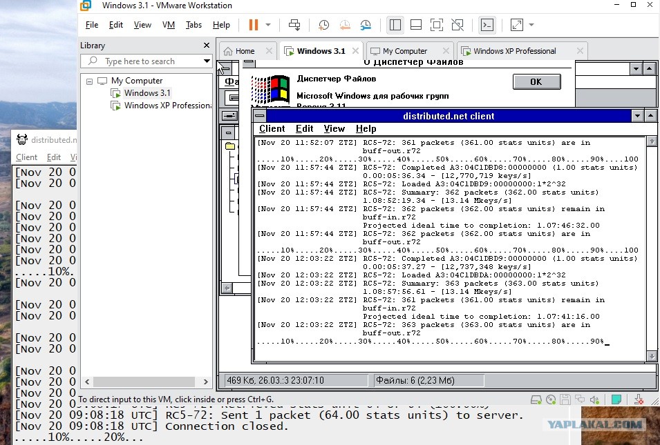The width and height of the screenshot is (660, 445).
Task: Open Edit menu in Windows 3.1 distributed.net
Action: coord(304,128)
